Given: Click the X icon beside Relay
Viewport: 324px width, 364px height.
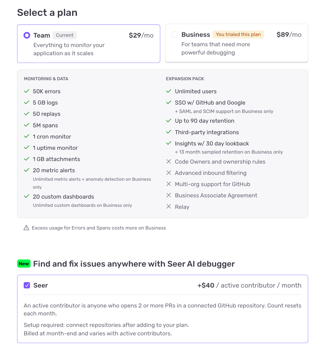Looking at the screenshot, I should 169,207.
